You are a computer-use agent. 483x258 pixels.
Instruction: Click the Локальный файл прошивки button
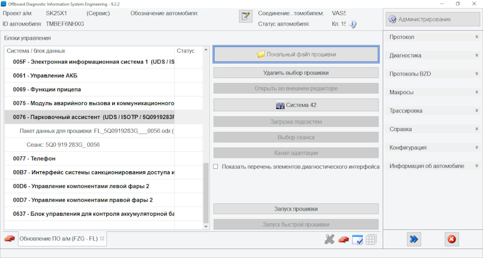click(x=296, y=54)
